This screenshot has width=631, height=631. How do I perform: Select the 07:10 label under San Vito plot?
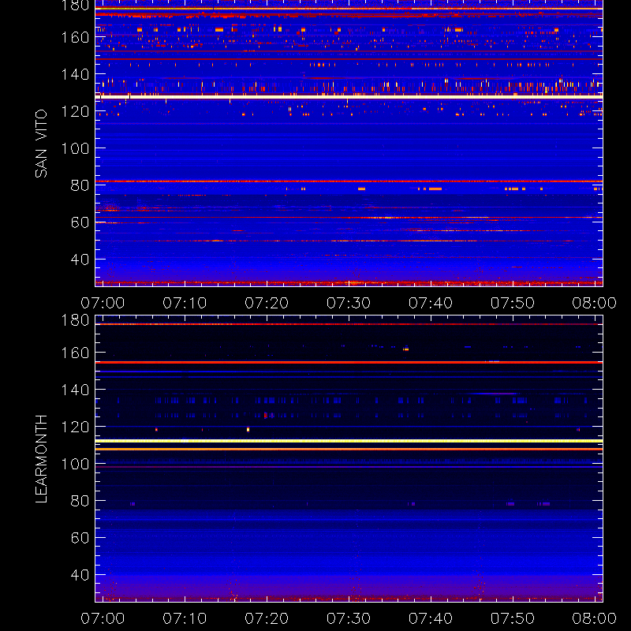click(185, 303)
